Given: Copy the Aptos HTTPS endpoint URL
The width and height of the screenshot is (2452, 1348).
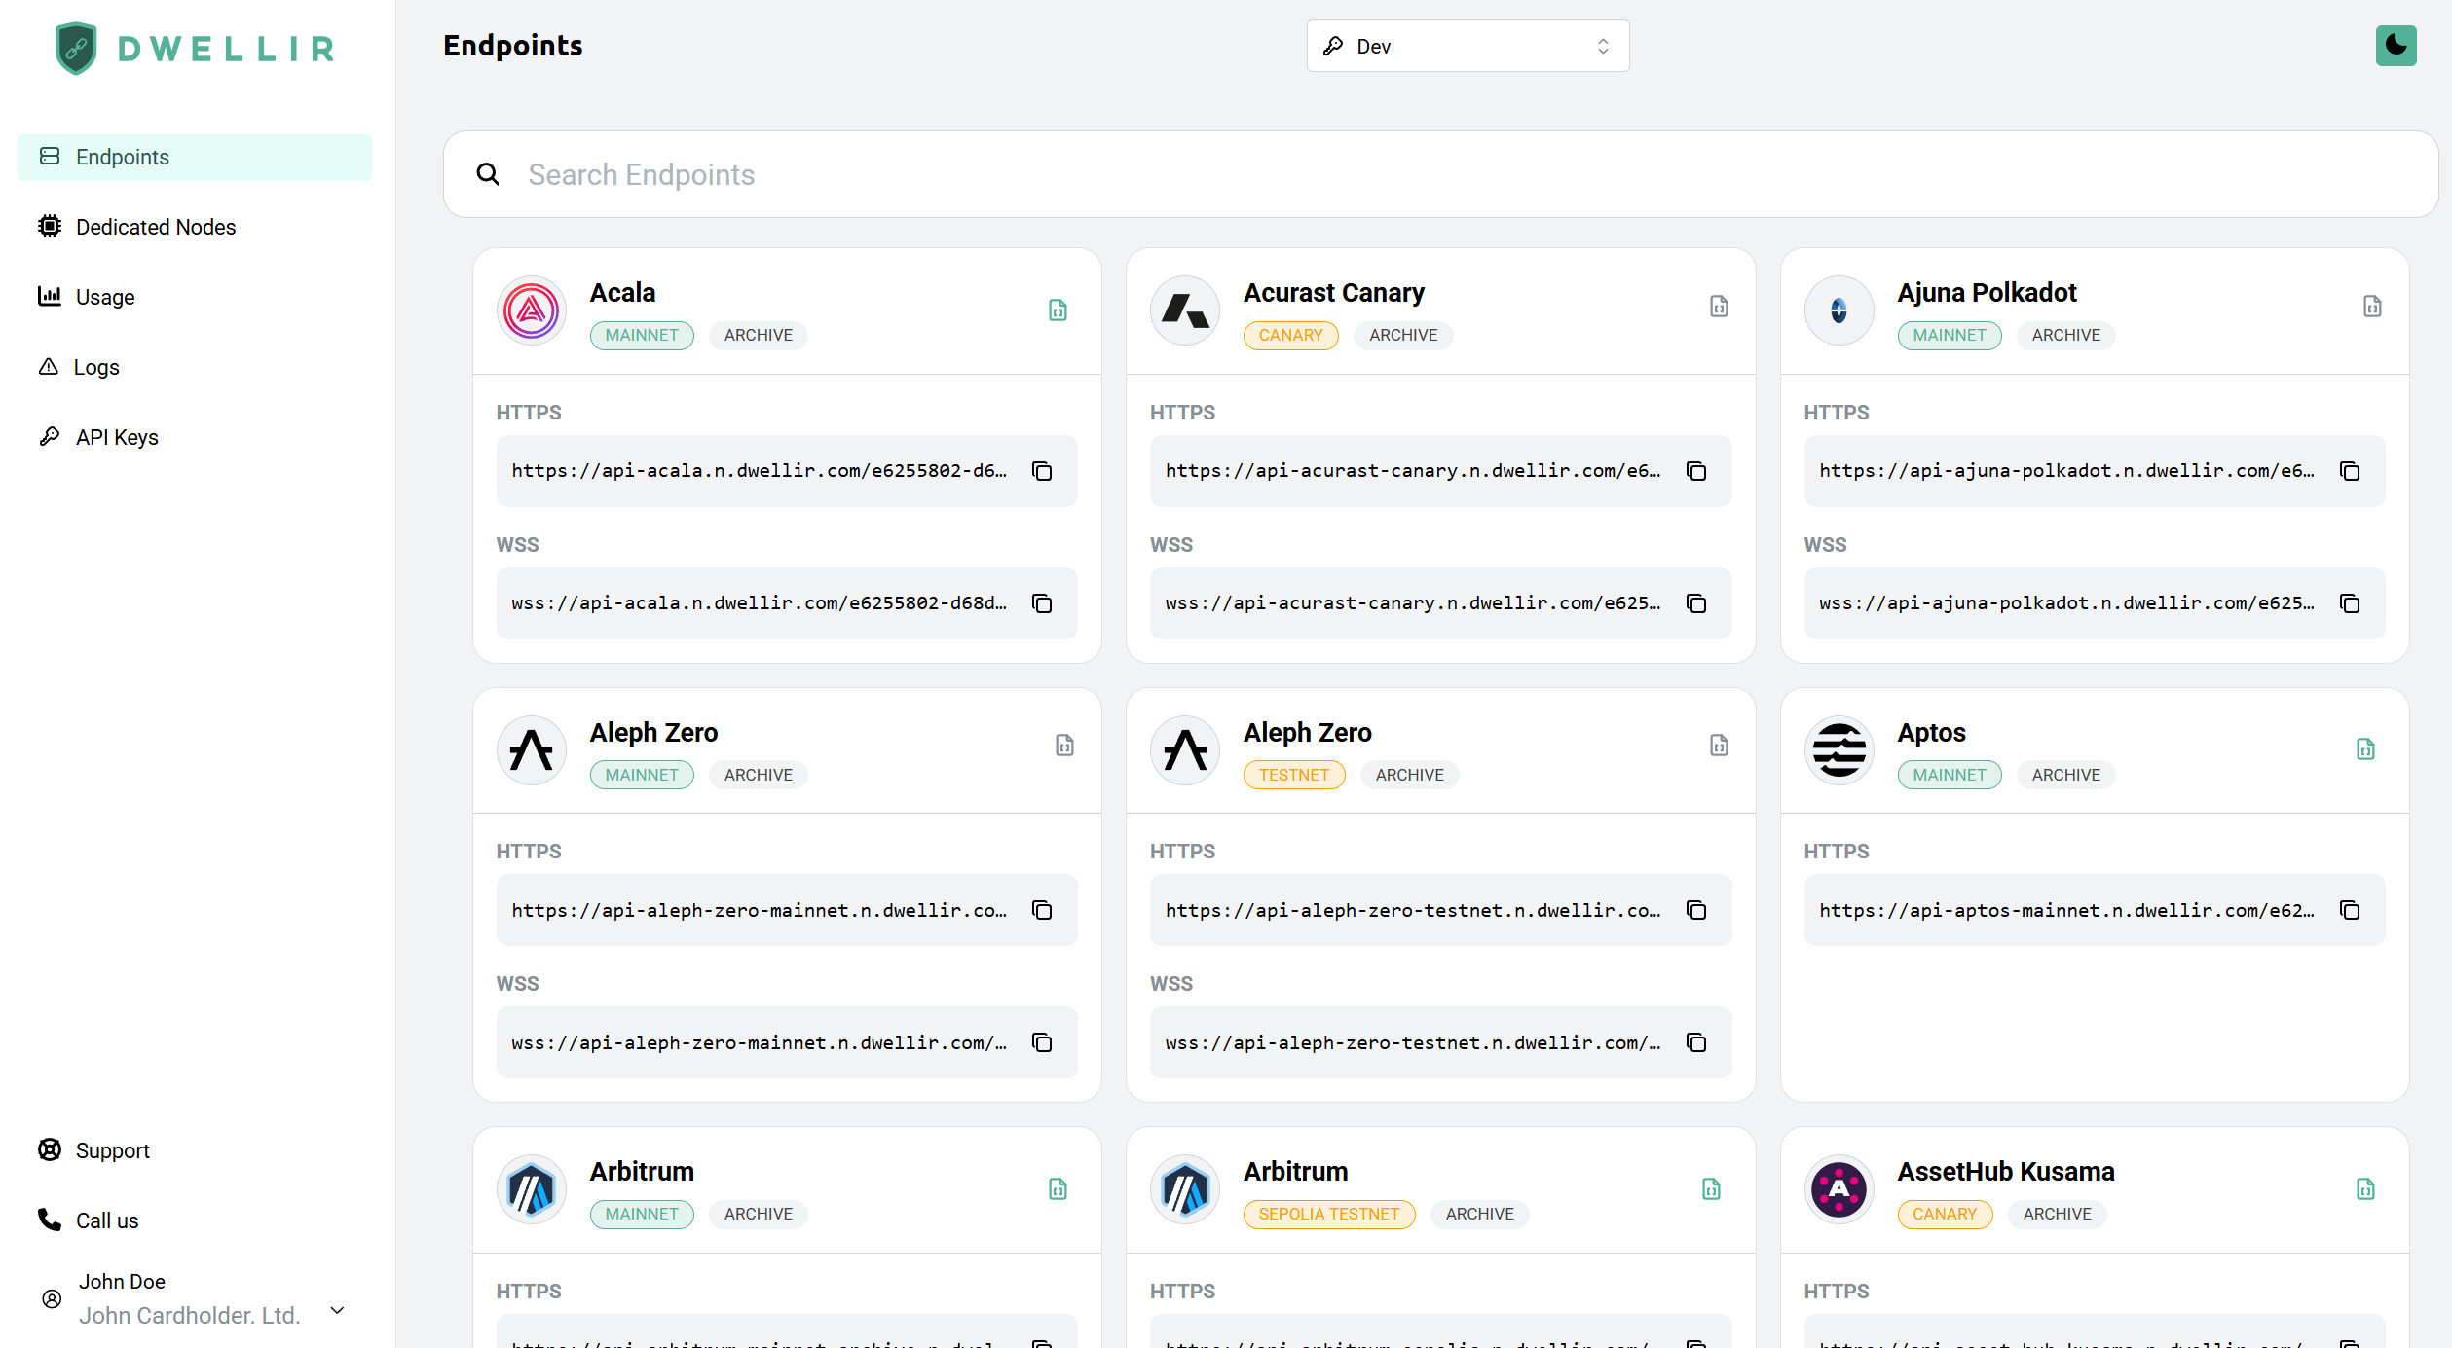Looking at the screenshot, I should (x=2350, y=910).
